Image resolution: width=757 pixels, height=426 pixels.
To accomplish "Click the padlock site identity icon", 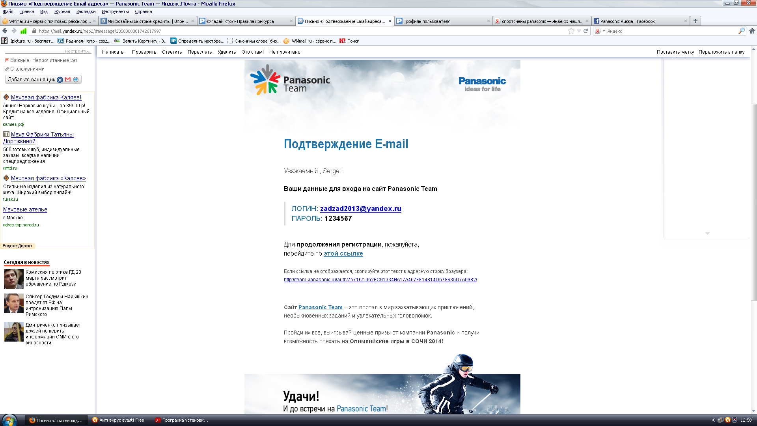I will (x=34, y=31).
